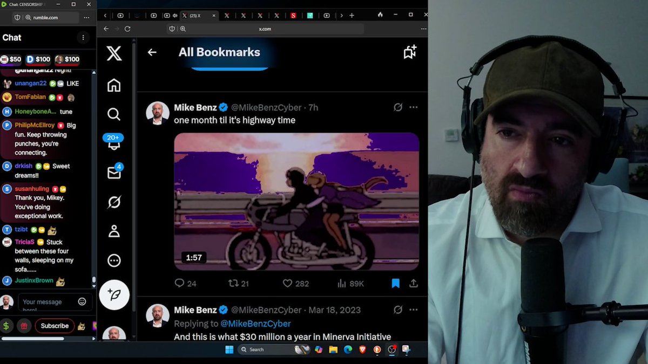Subscribe via the Subscribe button
Image resolution: width=648 pixels, height=364 pixels.
click(x=55, y=326)
